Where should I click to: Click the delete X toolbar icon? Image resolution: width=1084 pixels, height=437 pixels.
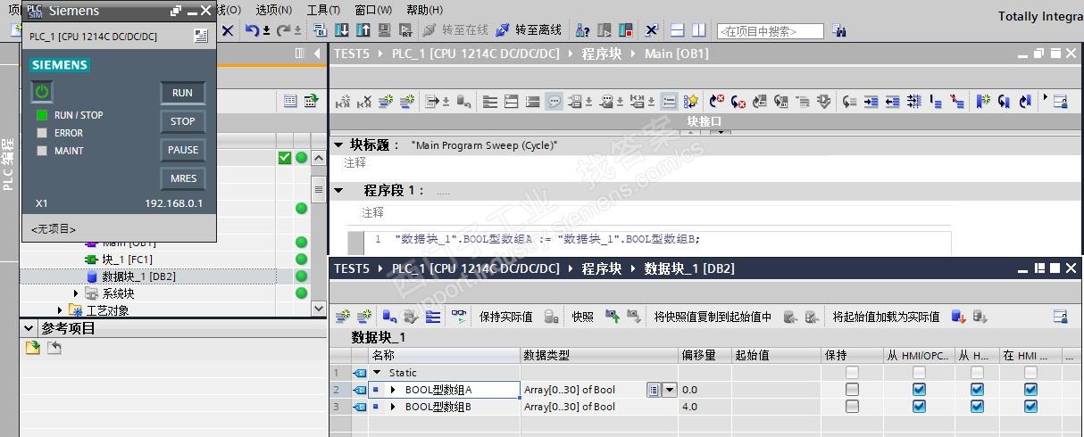(227, 30)
